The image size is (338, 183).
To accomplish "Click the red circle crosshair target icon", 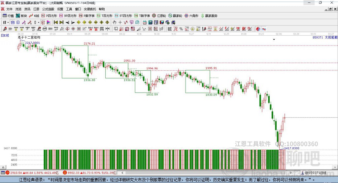I will (x=67, y=29).
